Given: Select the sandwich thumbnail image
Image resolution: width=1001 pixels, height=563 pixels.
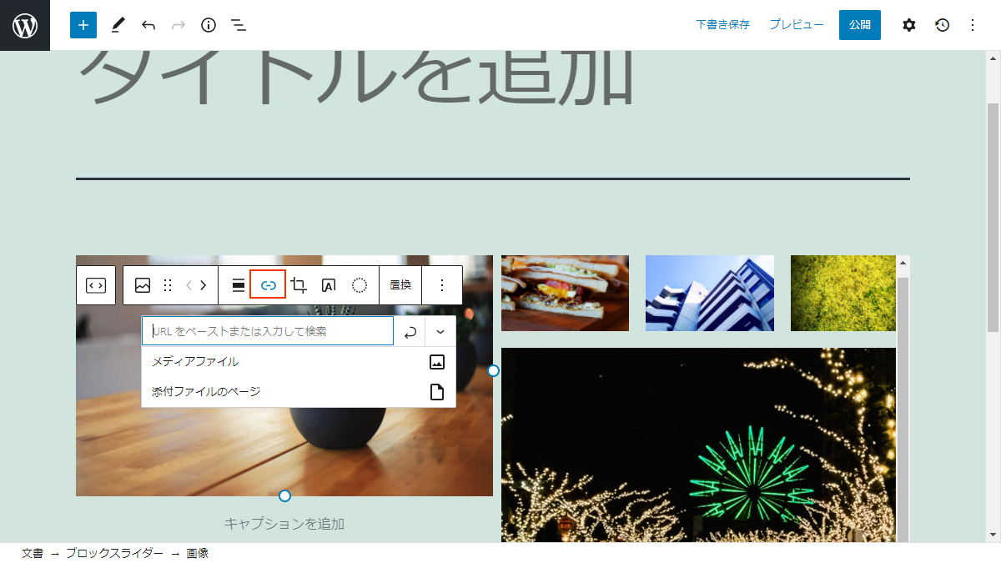Looking at the screenshot, I should click(x=565, y=293).
